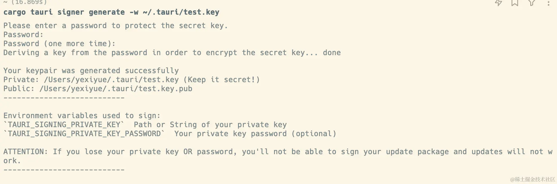This screenshot has height=184, width=557.
Task: Click the TAURI_SIGNING_PRIVATE_KEY_PASSWORD variable name
Action: [84, 134]
